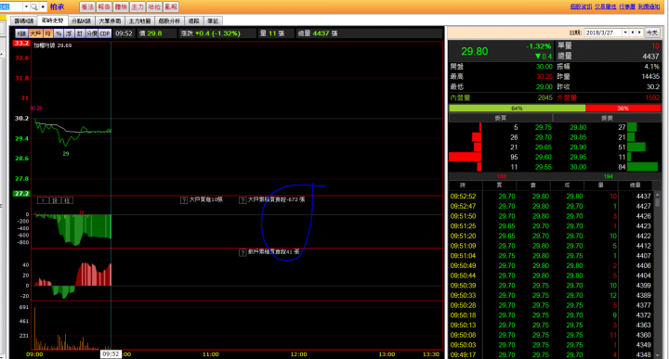Screen dimensions: 669x359
Task: Click the green 64% inner-volume ratio bar
Action: click(x=518, y=109)
